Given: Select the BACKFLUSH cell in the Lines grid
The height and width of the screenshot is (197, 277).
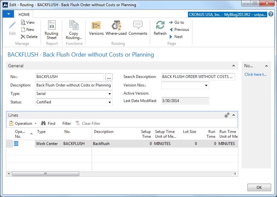Looking at the screenshot, I should pos(74,144).
